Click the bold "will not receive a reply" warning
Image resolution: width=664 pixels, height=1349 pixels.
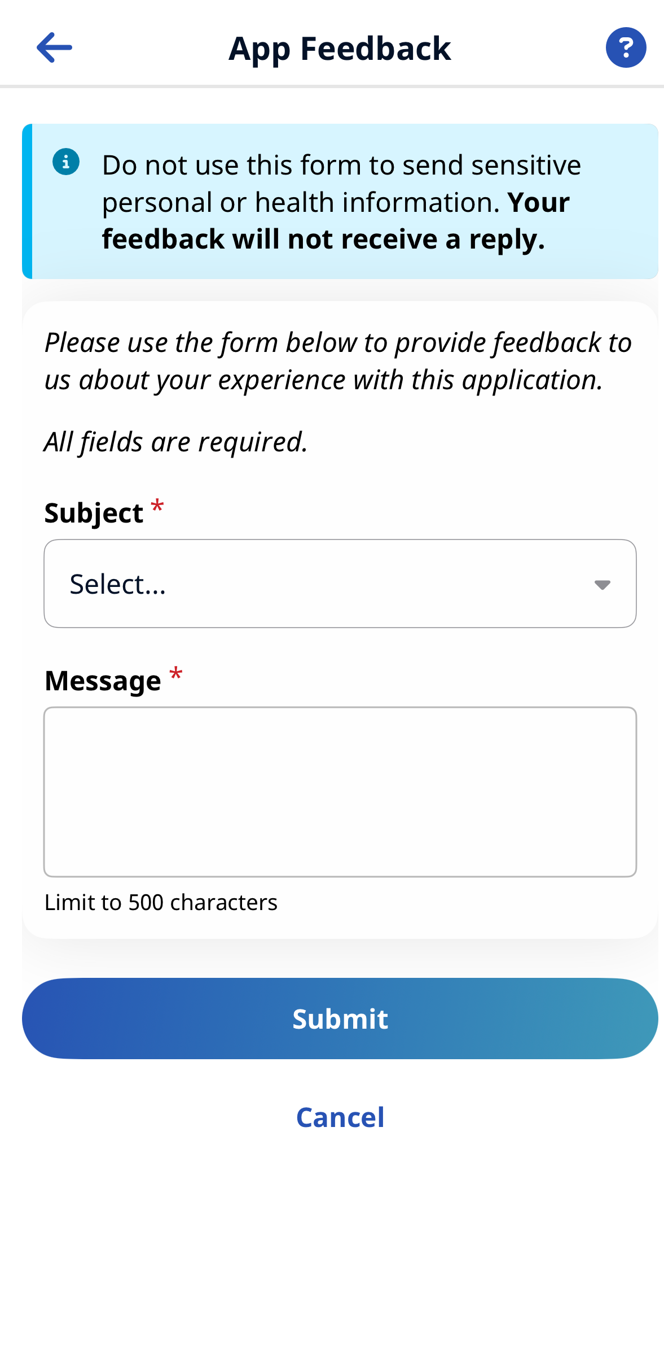pyautogui.click(x=323, y=240)
